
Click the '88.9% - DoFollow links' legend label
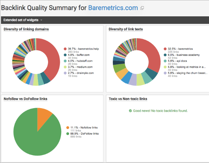[x=84, y=134]
